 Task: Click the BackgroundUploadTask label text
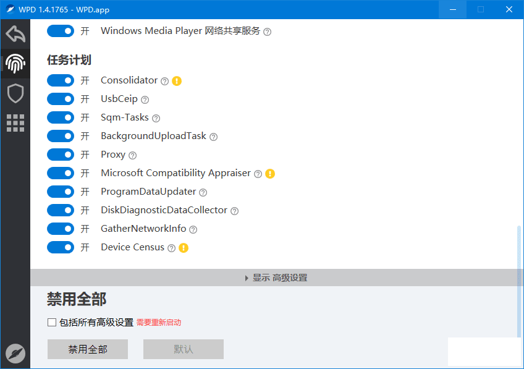pyautogui.click(x=153, y=136)
